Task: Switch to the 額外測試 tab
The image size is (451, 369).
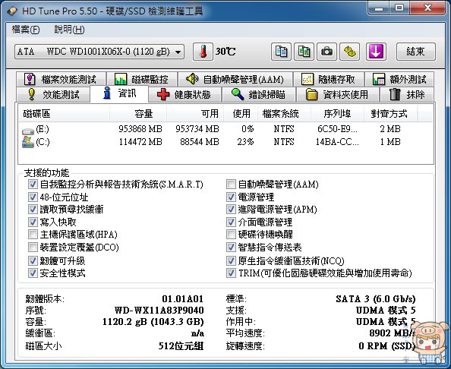Action: point(399,80)
